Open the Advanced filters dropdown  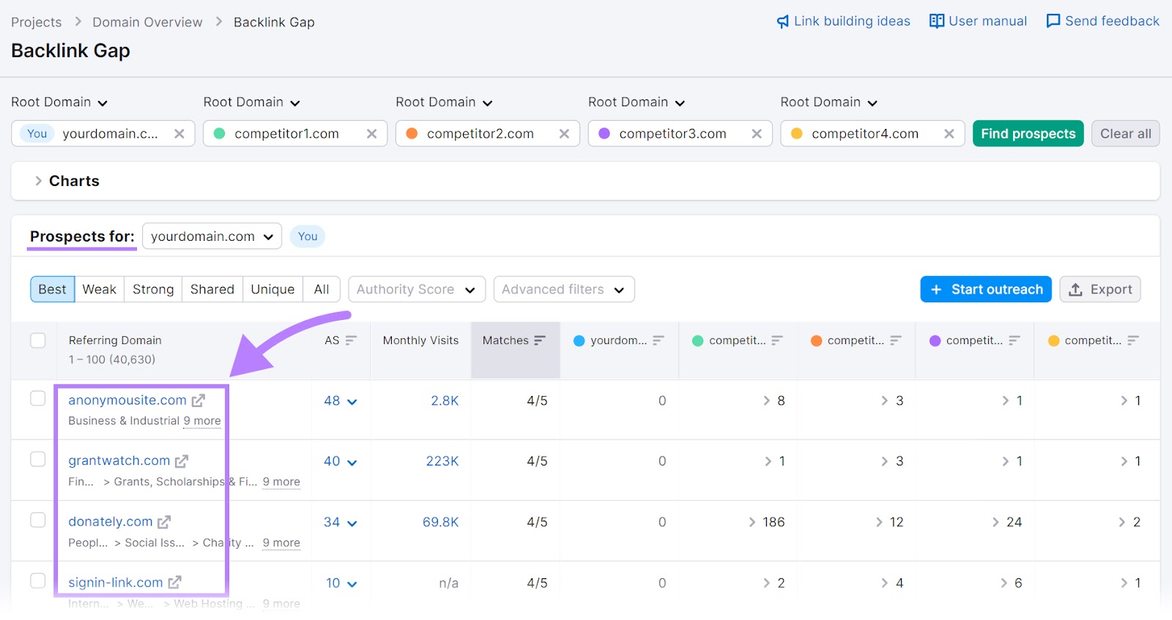click(563, 289)
